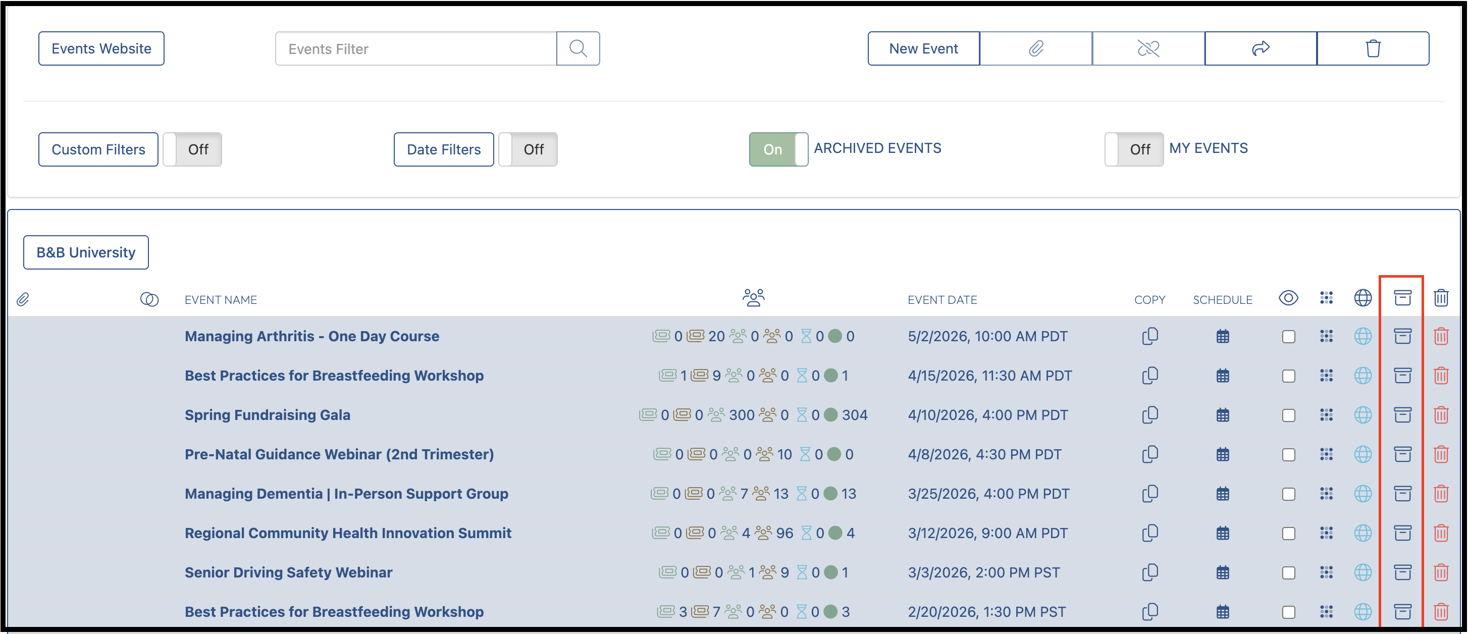Click the overlapping circles column header icon
1468x634 pixels.
coord(149,299)
